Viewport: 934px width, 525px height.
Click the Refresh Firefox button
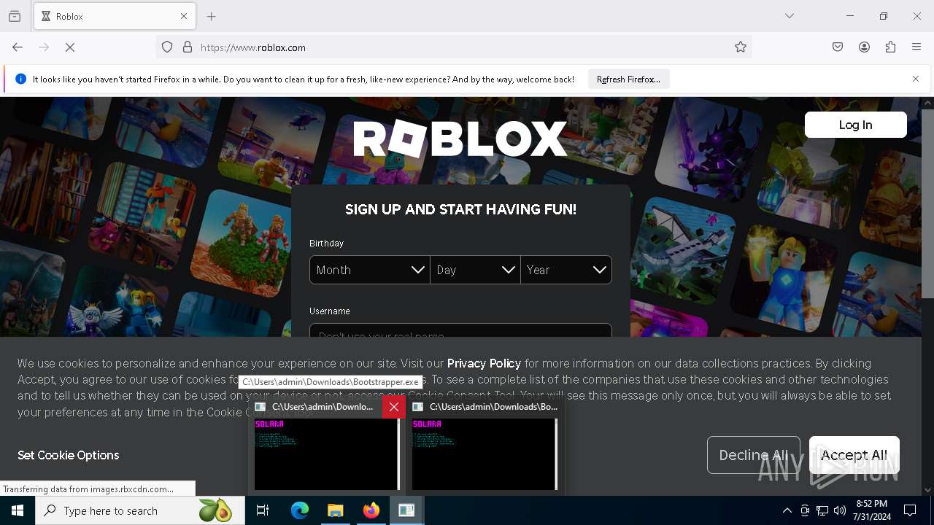628,79
